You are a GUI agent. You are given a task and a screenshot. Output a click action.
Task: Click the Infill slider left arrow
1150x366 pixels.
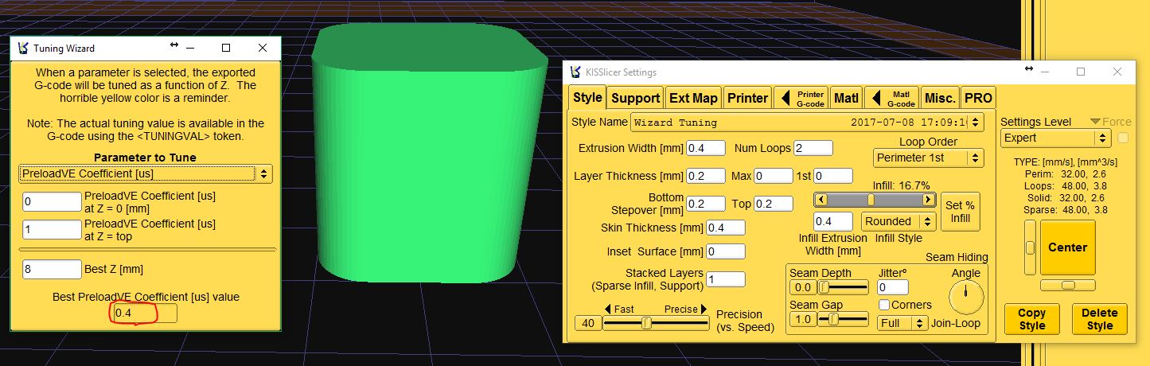pyautogui.click(x=821, y=200)
